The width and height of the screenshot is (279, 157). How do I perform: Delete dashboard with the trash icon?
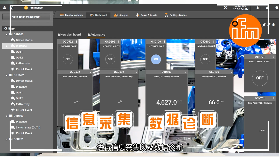[274, 25]
